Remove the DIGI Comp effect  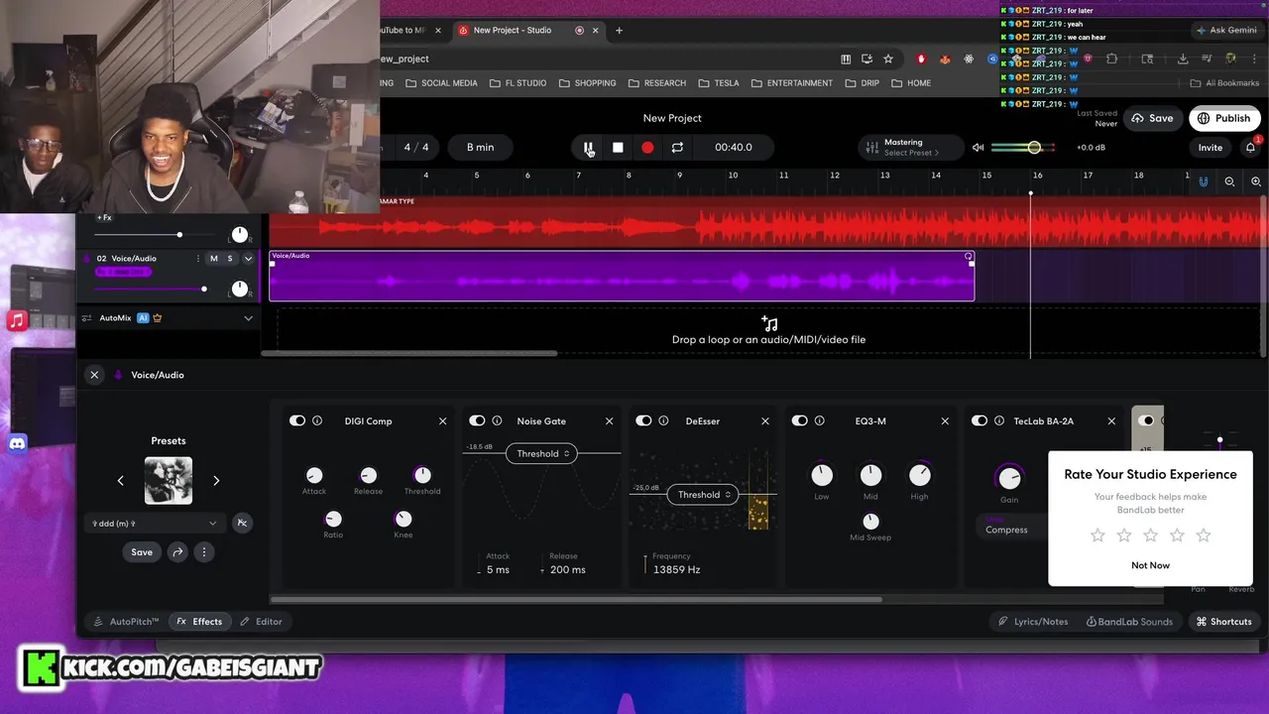click(x=443, y=421)
